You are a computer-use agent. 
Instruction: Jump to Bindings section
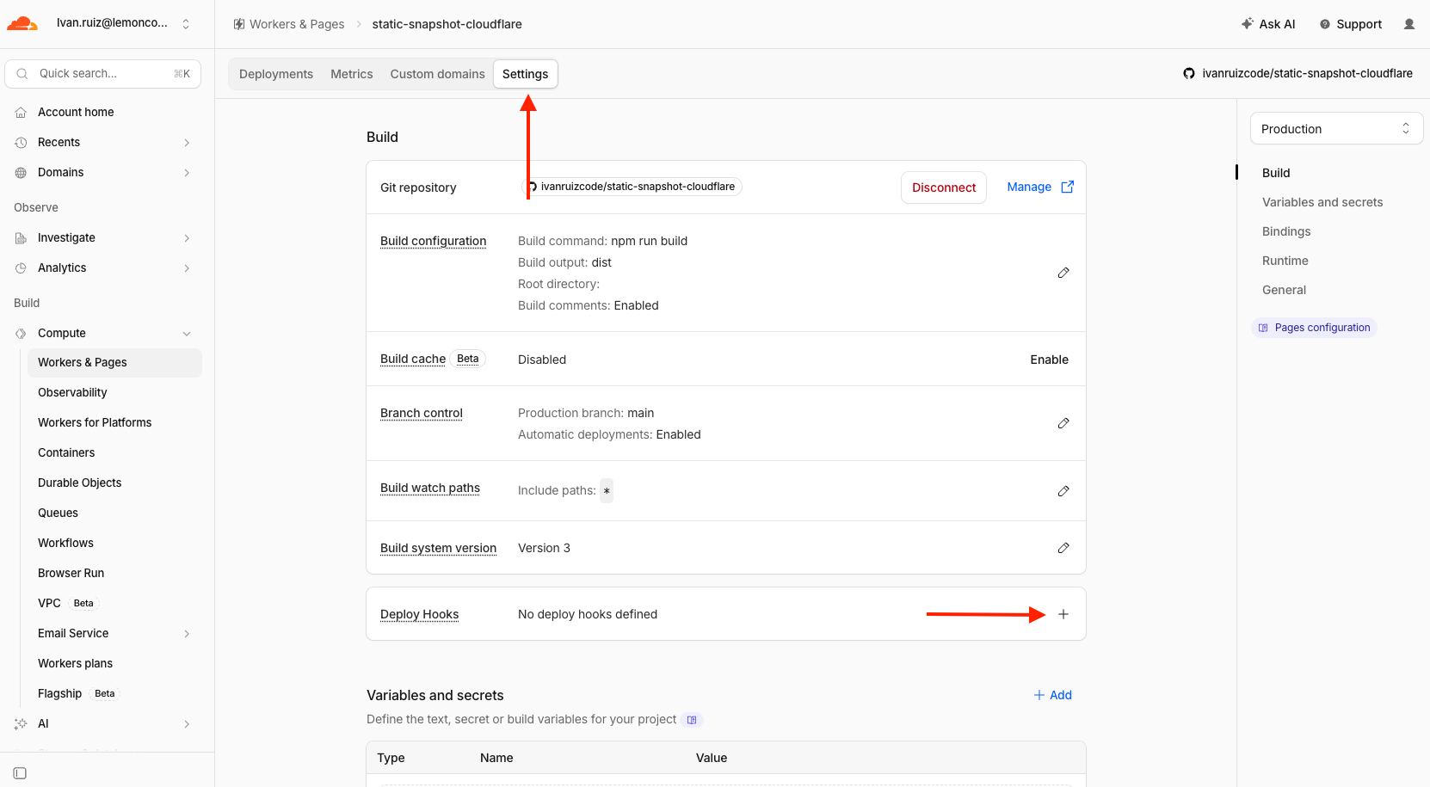[1286, 231]
